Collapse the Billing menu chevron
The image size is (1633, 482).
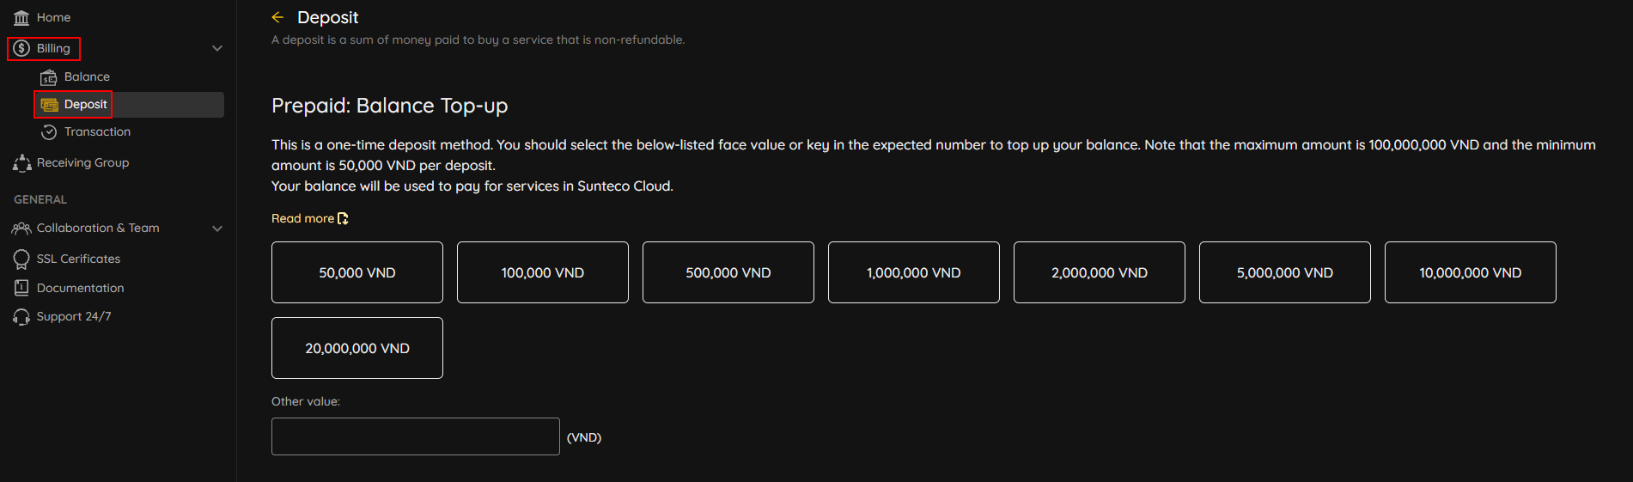click(217, 49)
